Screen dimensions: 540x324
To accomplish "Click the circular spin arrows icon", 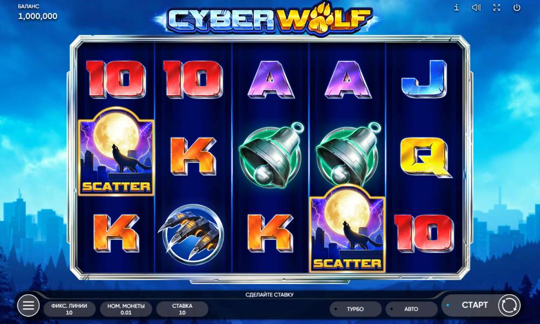I will coord(509,306).
